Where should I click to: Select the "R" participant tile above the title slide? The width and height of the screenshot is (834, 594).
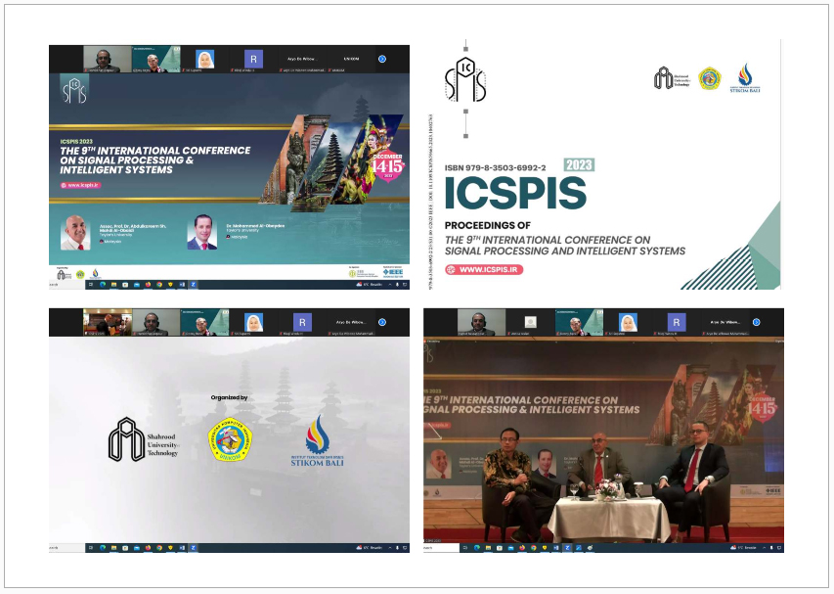[253, 59]
